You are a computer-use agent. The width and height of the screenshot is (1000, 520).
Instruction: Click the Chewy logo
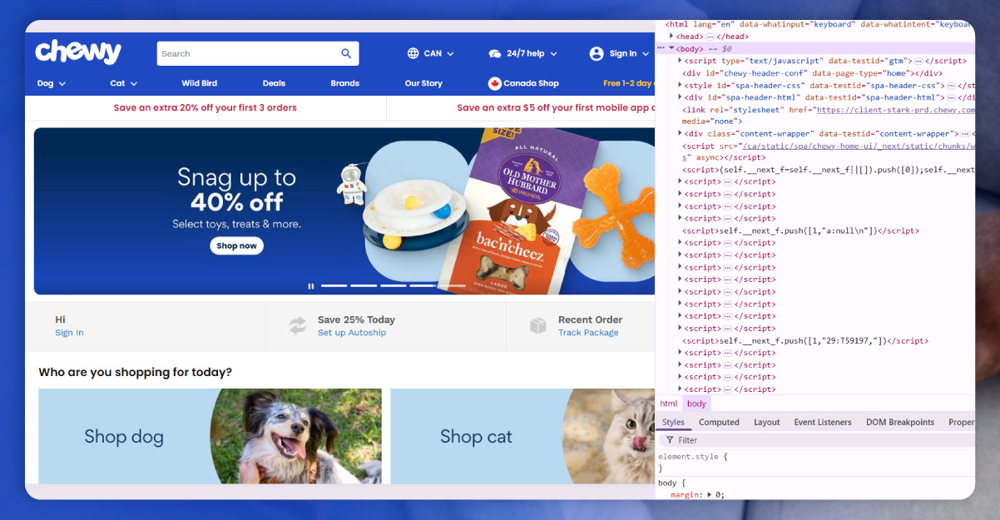click(77, 52)
